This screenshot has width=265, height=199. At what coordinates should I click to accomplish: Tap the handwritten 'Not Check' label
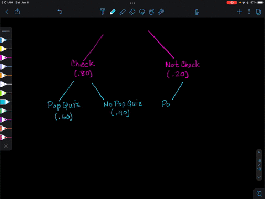182,64
